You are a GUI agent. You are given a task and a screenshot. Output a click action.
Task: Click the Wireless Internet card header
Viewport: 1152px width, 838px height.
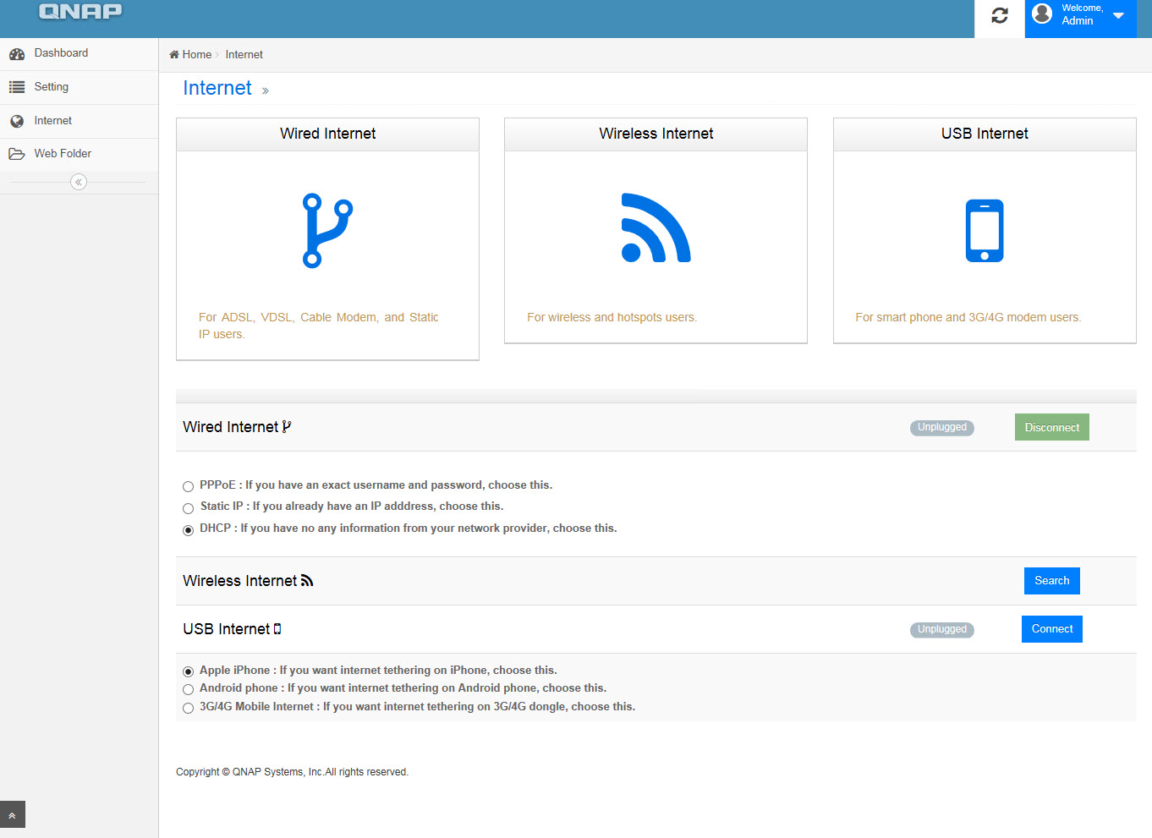(656, 134)
